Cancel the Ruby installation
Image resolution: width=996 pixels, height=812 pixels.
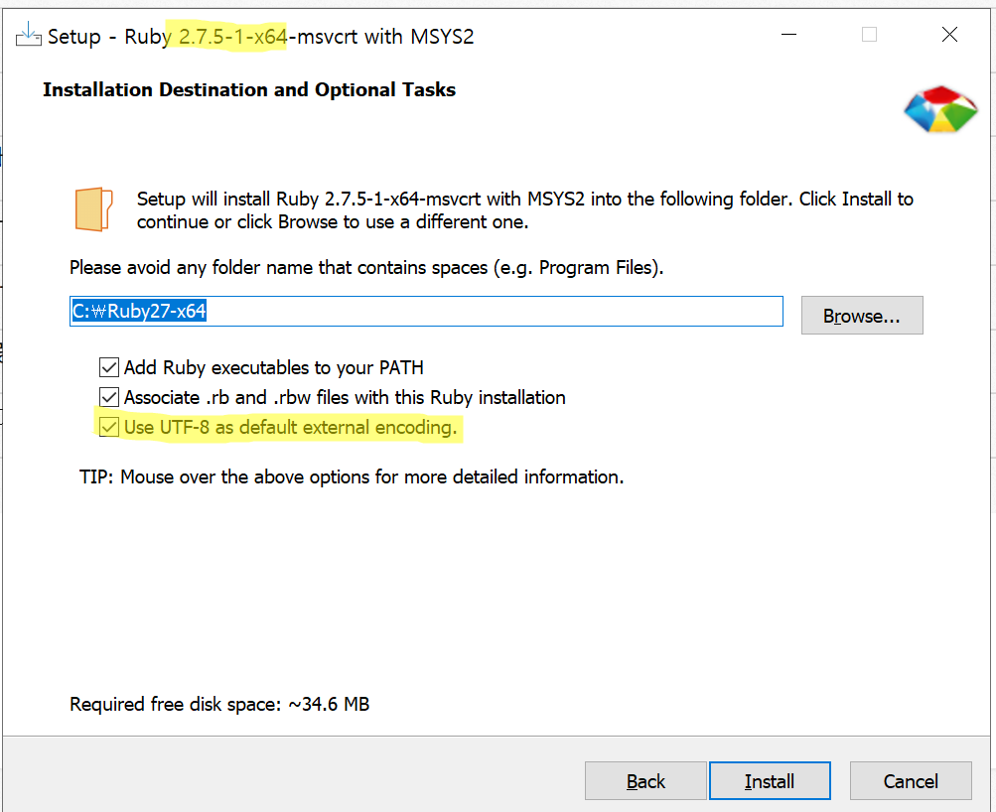[x=910, y=781]
